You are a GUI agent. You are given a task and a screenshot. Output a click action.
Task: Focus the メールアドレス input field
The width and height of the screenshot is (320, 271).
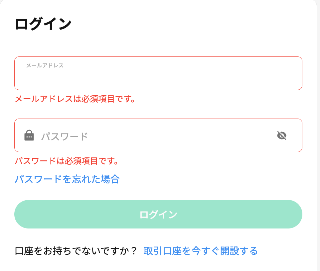point(158,73)
